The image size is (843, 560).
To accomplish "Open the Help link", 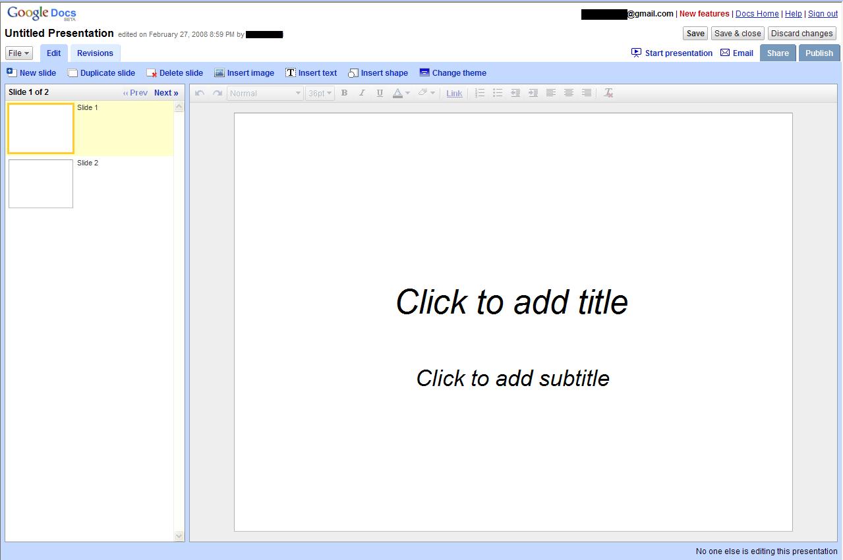I will (x=794, y=14).
